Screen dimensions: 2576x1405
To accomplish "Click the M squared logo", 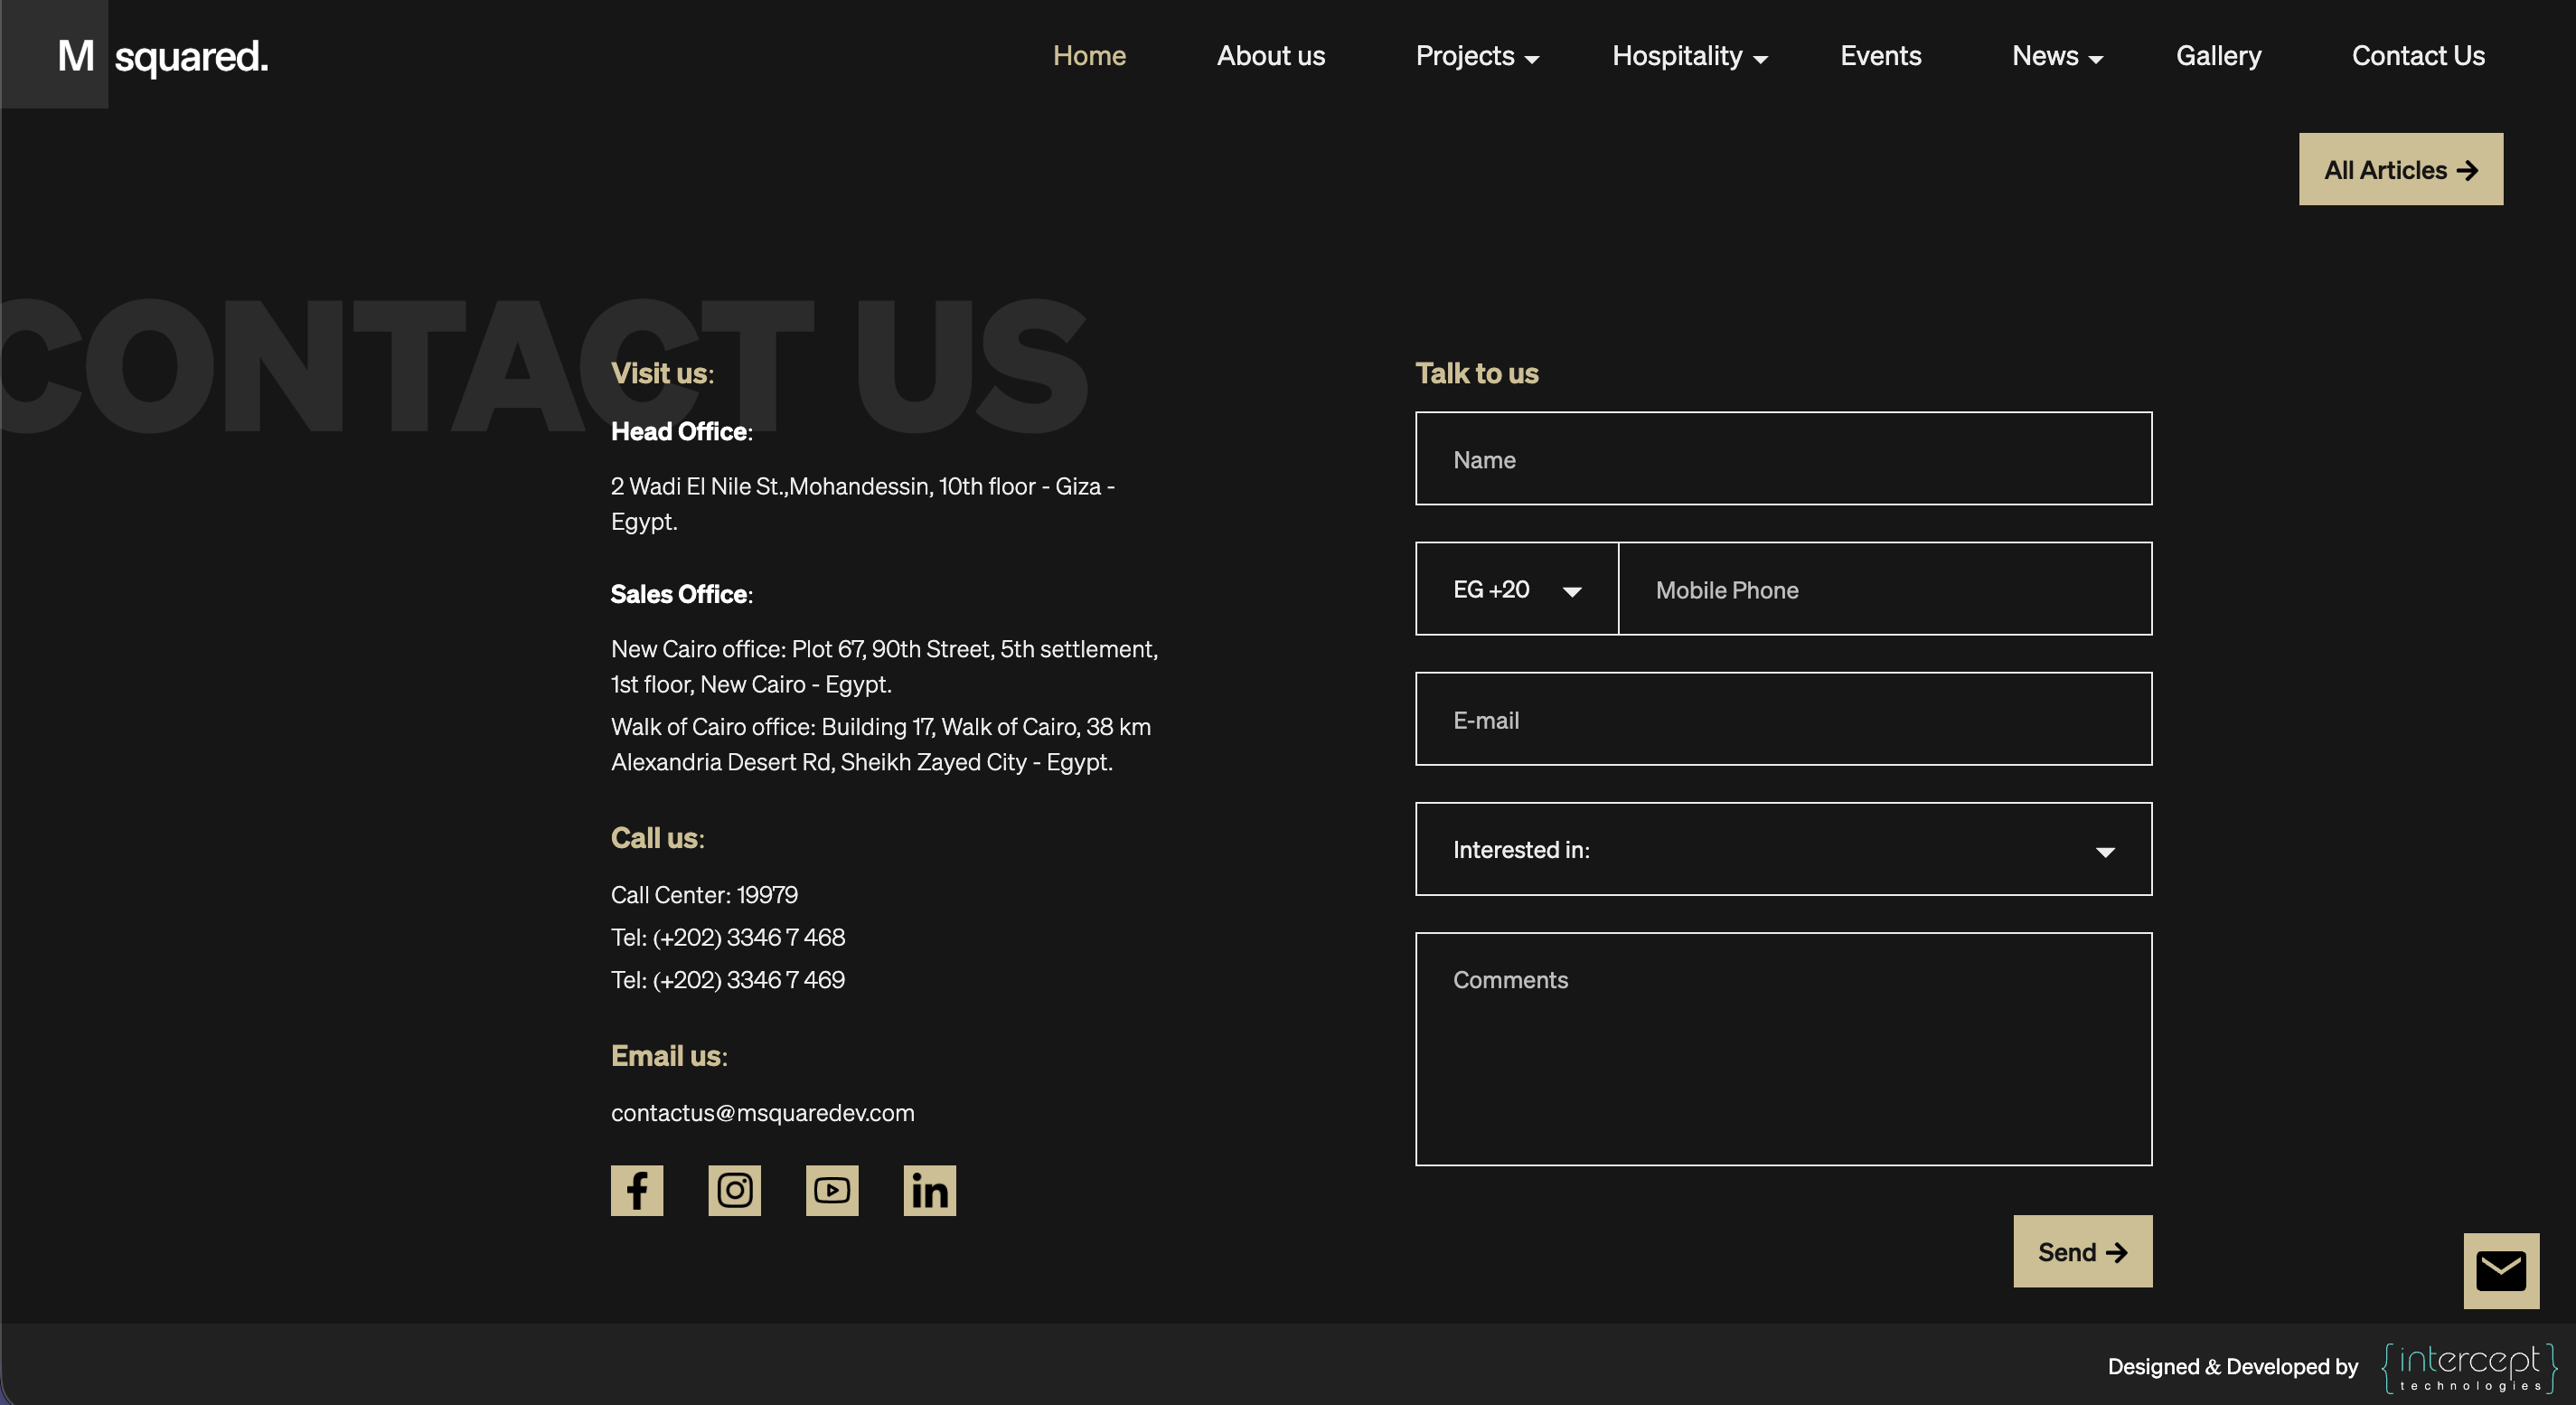I will pyautogui.click(x=160, y=55).
